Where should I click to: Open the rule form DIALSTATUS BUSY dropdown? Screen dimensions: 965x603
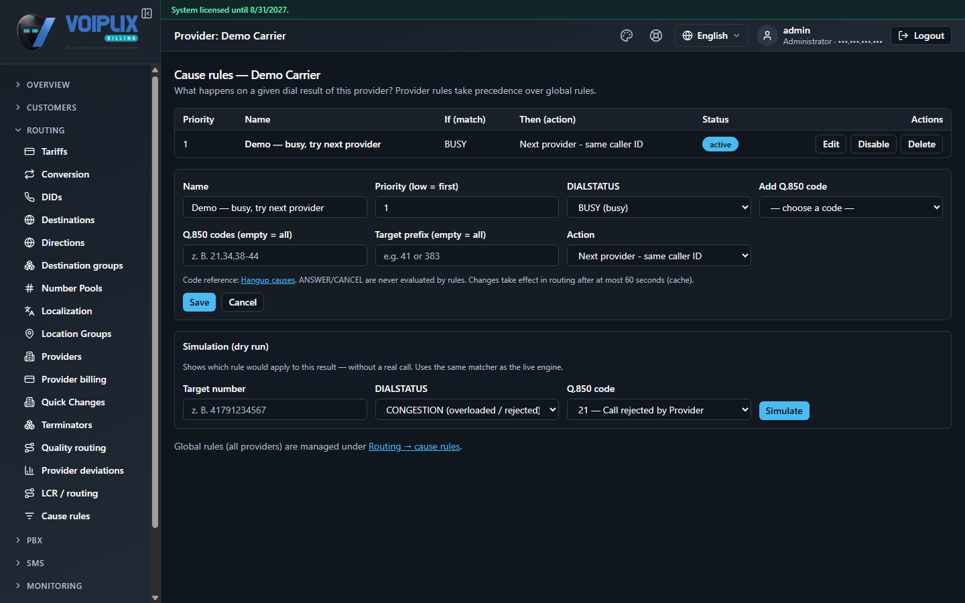(x=659, y=208)
